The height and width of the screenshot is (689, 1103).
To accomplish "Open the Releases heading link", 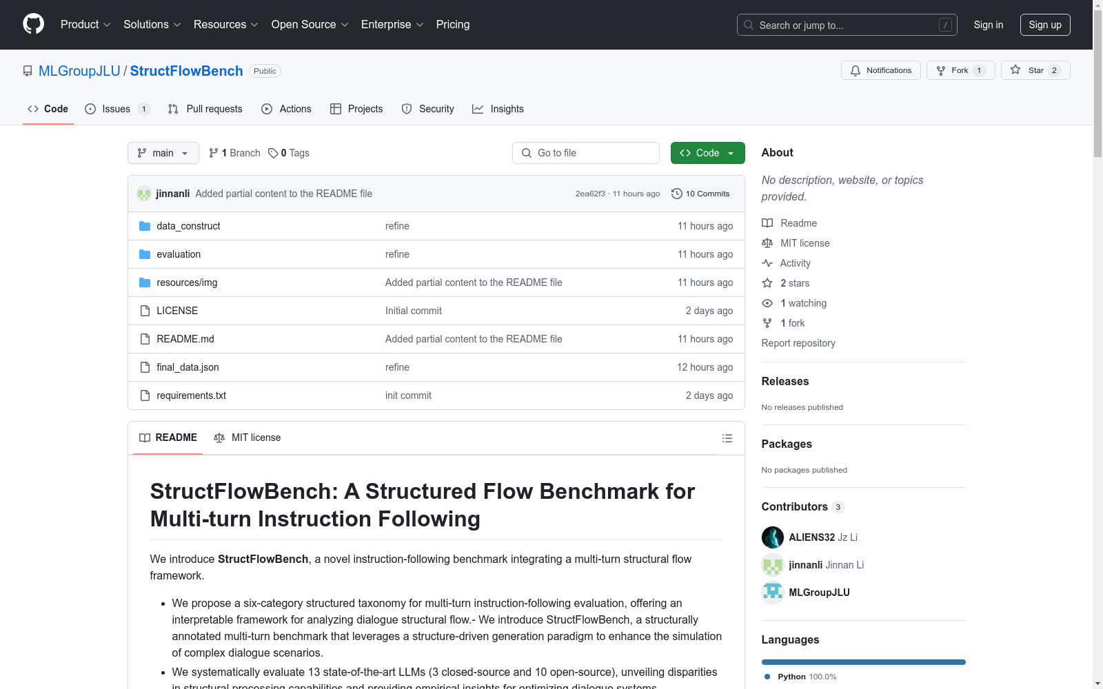I will click(x=785, y=382).
